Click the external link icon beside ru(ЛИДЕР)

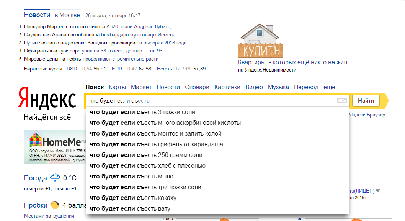point(378,191)
